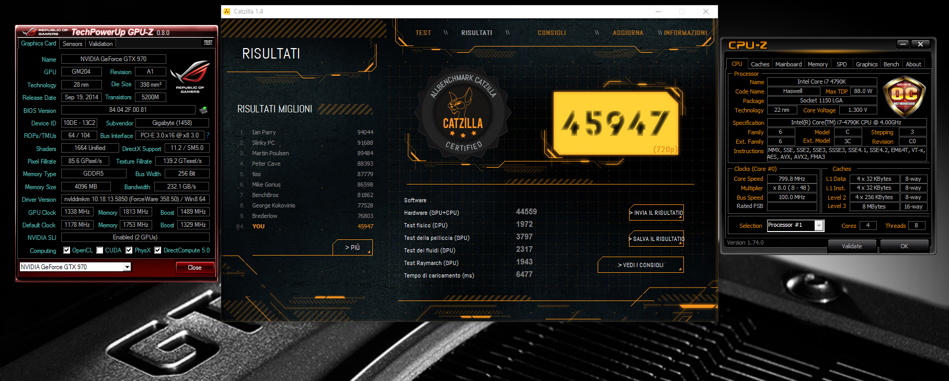Close the CPU-Z window with X
This screenshot has height=381, width=949.
tap(920, 44)
